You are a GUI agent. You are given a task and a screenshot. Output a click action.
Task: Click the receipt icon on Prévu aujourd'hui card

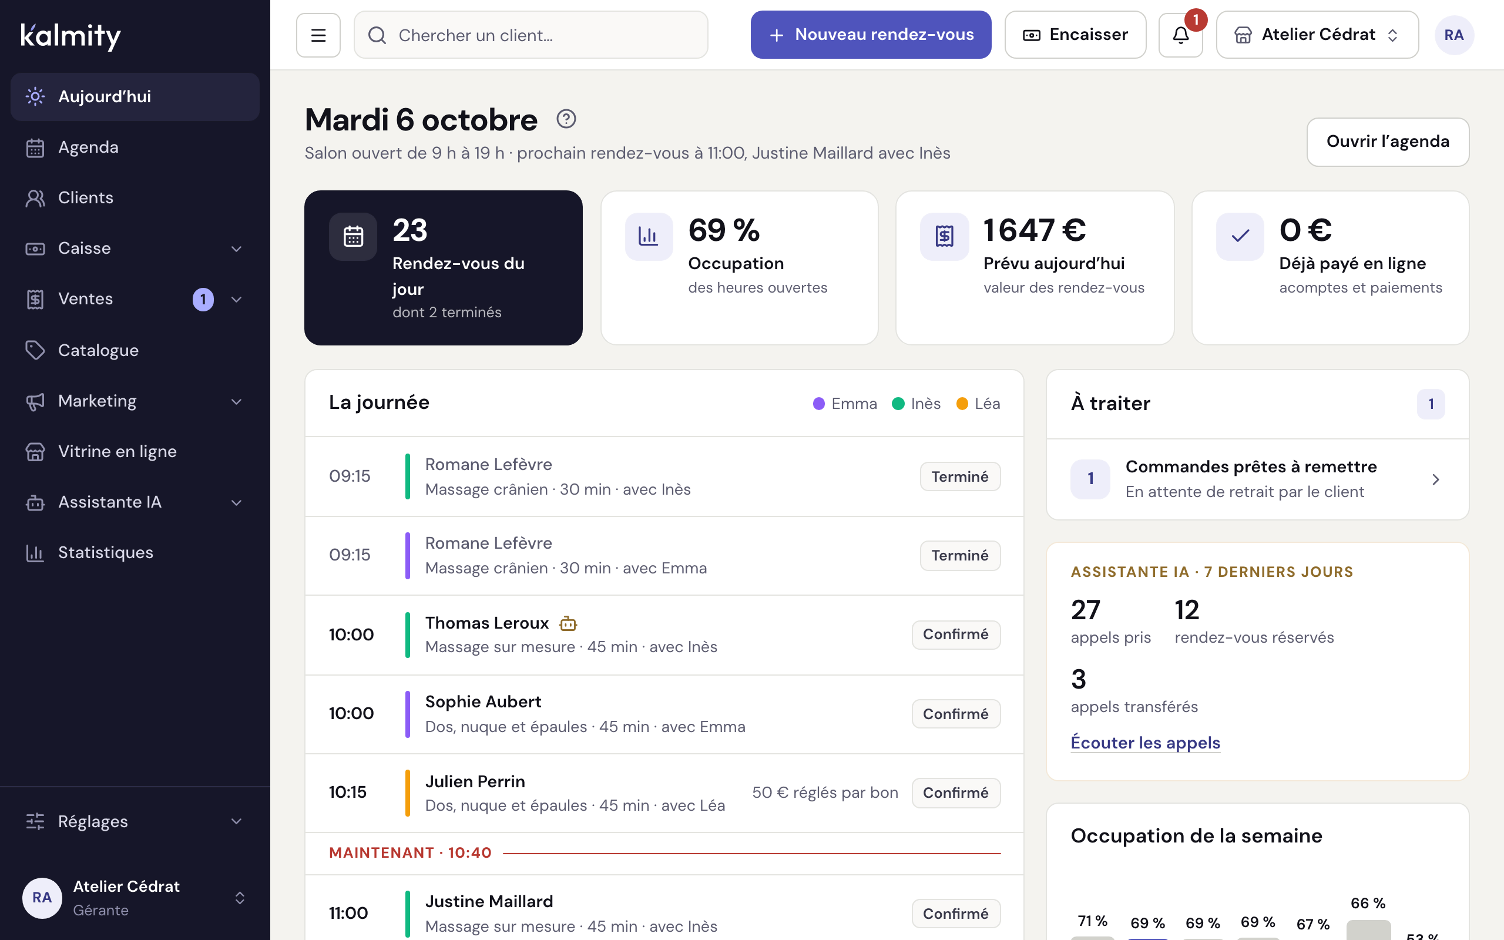tap(944, 236)
